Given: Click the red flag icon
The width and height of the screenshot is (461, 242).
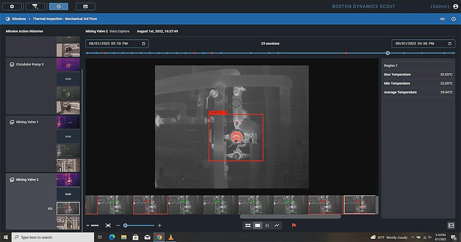Looking at the screenshot, I should pos(293,225).
